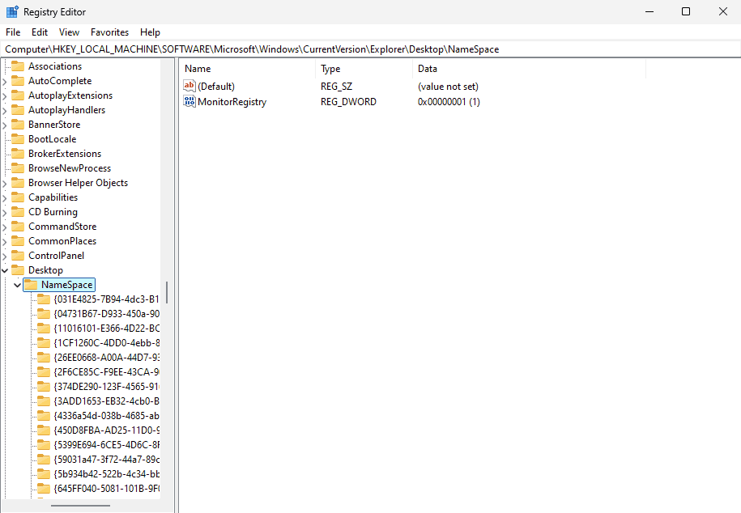Click folder icon of {1CF1260C-4DD0-4ebb key
Viewport: 741px width, 513px height.
(44, 343)
